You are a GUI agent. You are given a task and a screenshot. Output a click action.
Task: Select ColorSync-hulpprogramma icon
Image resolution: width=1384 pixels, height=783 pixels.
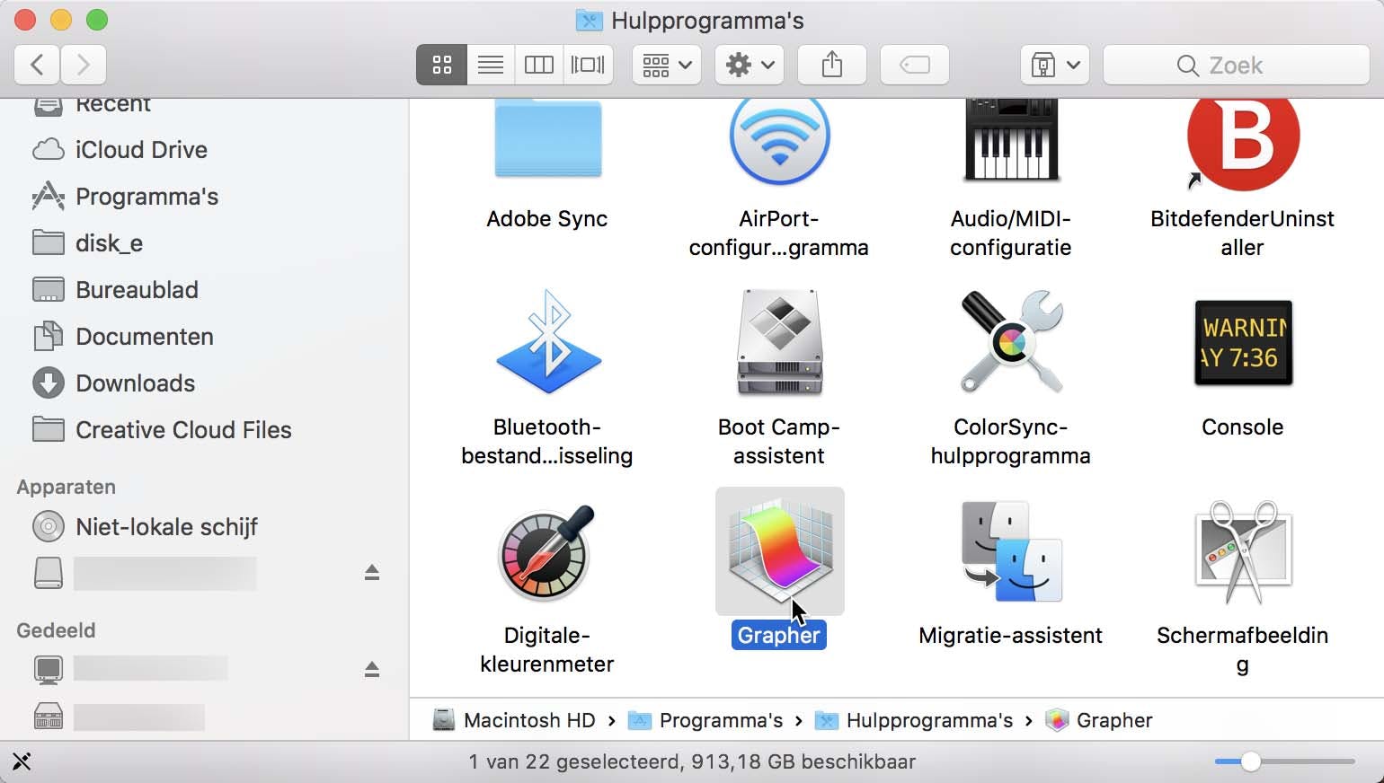pos(1011,341)
